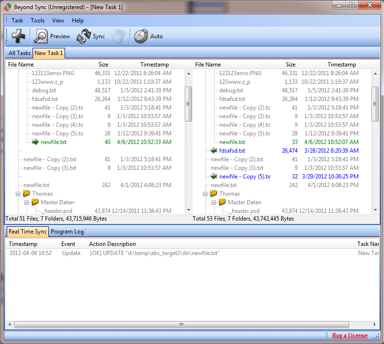Click left pane scroll down arrow

[x=189, y=210]
